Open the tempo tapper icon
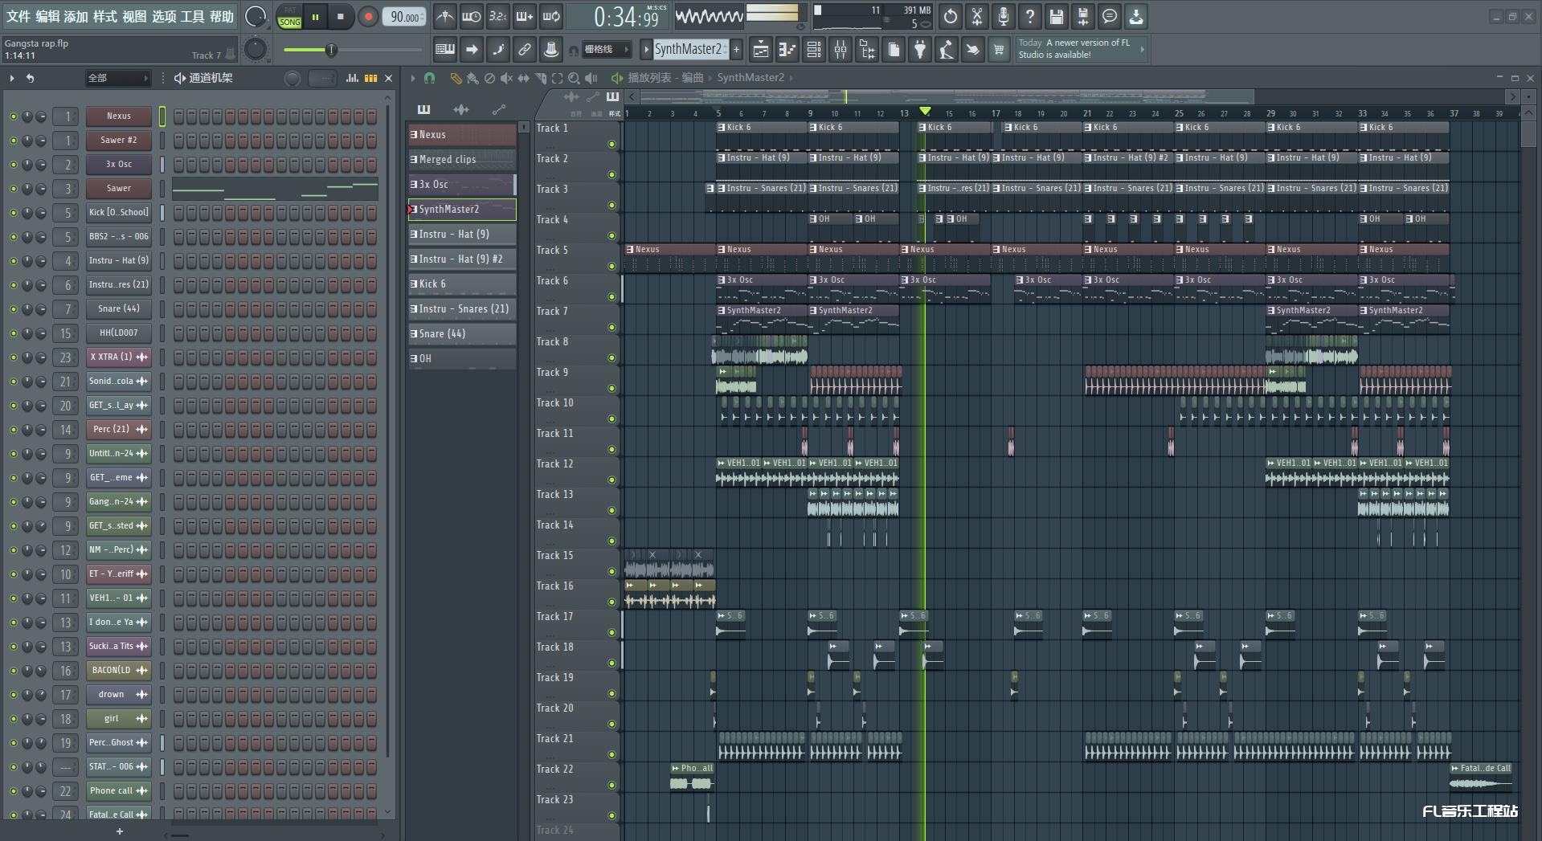Viewport: 1542px width, 841px height. click(947, 50)
